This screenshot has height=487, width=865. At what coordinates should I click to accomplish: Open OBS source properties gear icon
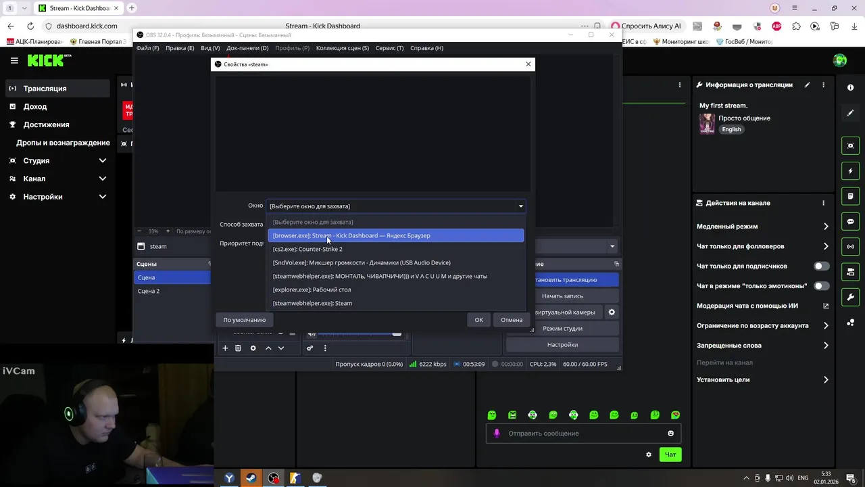click(253, 348)
